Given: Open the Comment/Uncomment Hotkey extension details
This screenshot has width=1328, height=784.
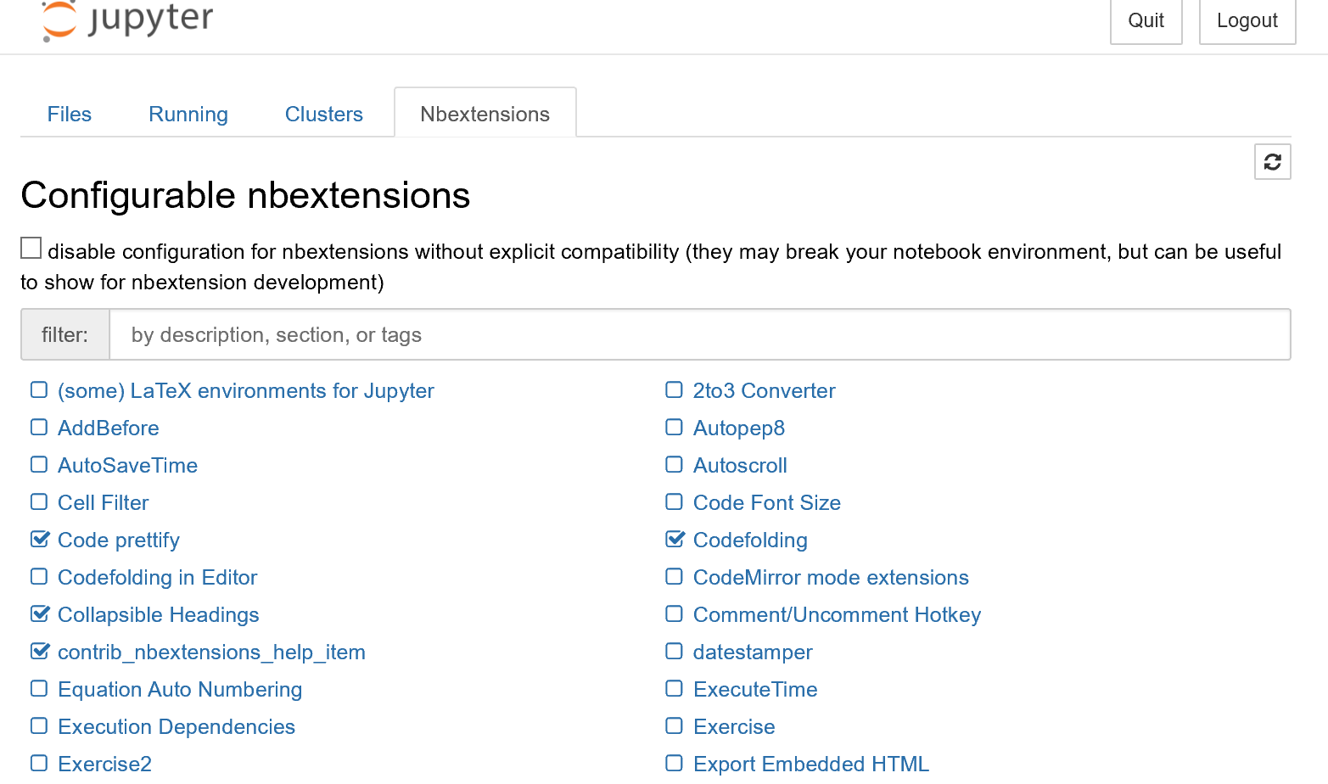Looking at the screenshot, I should pyautogui.click(x=837, y=614).
